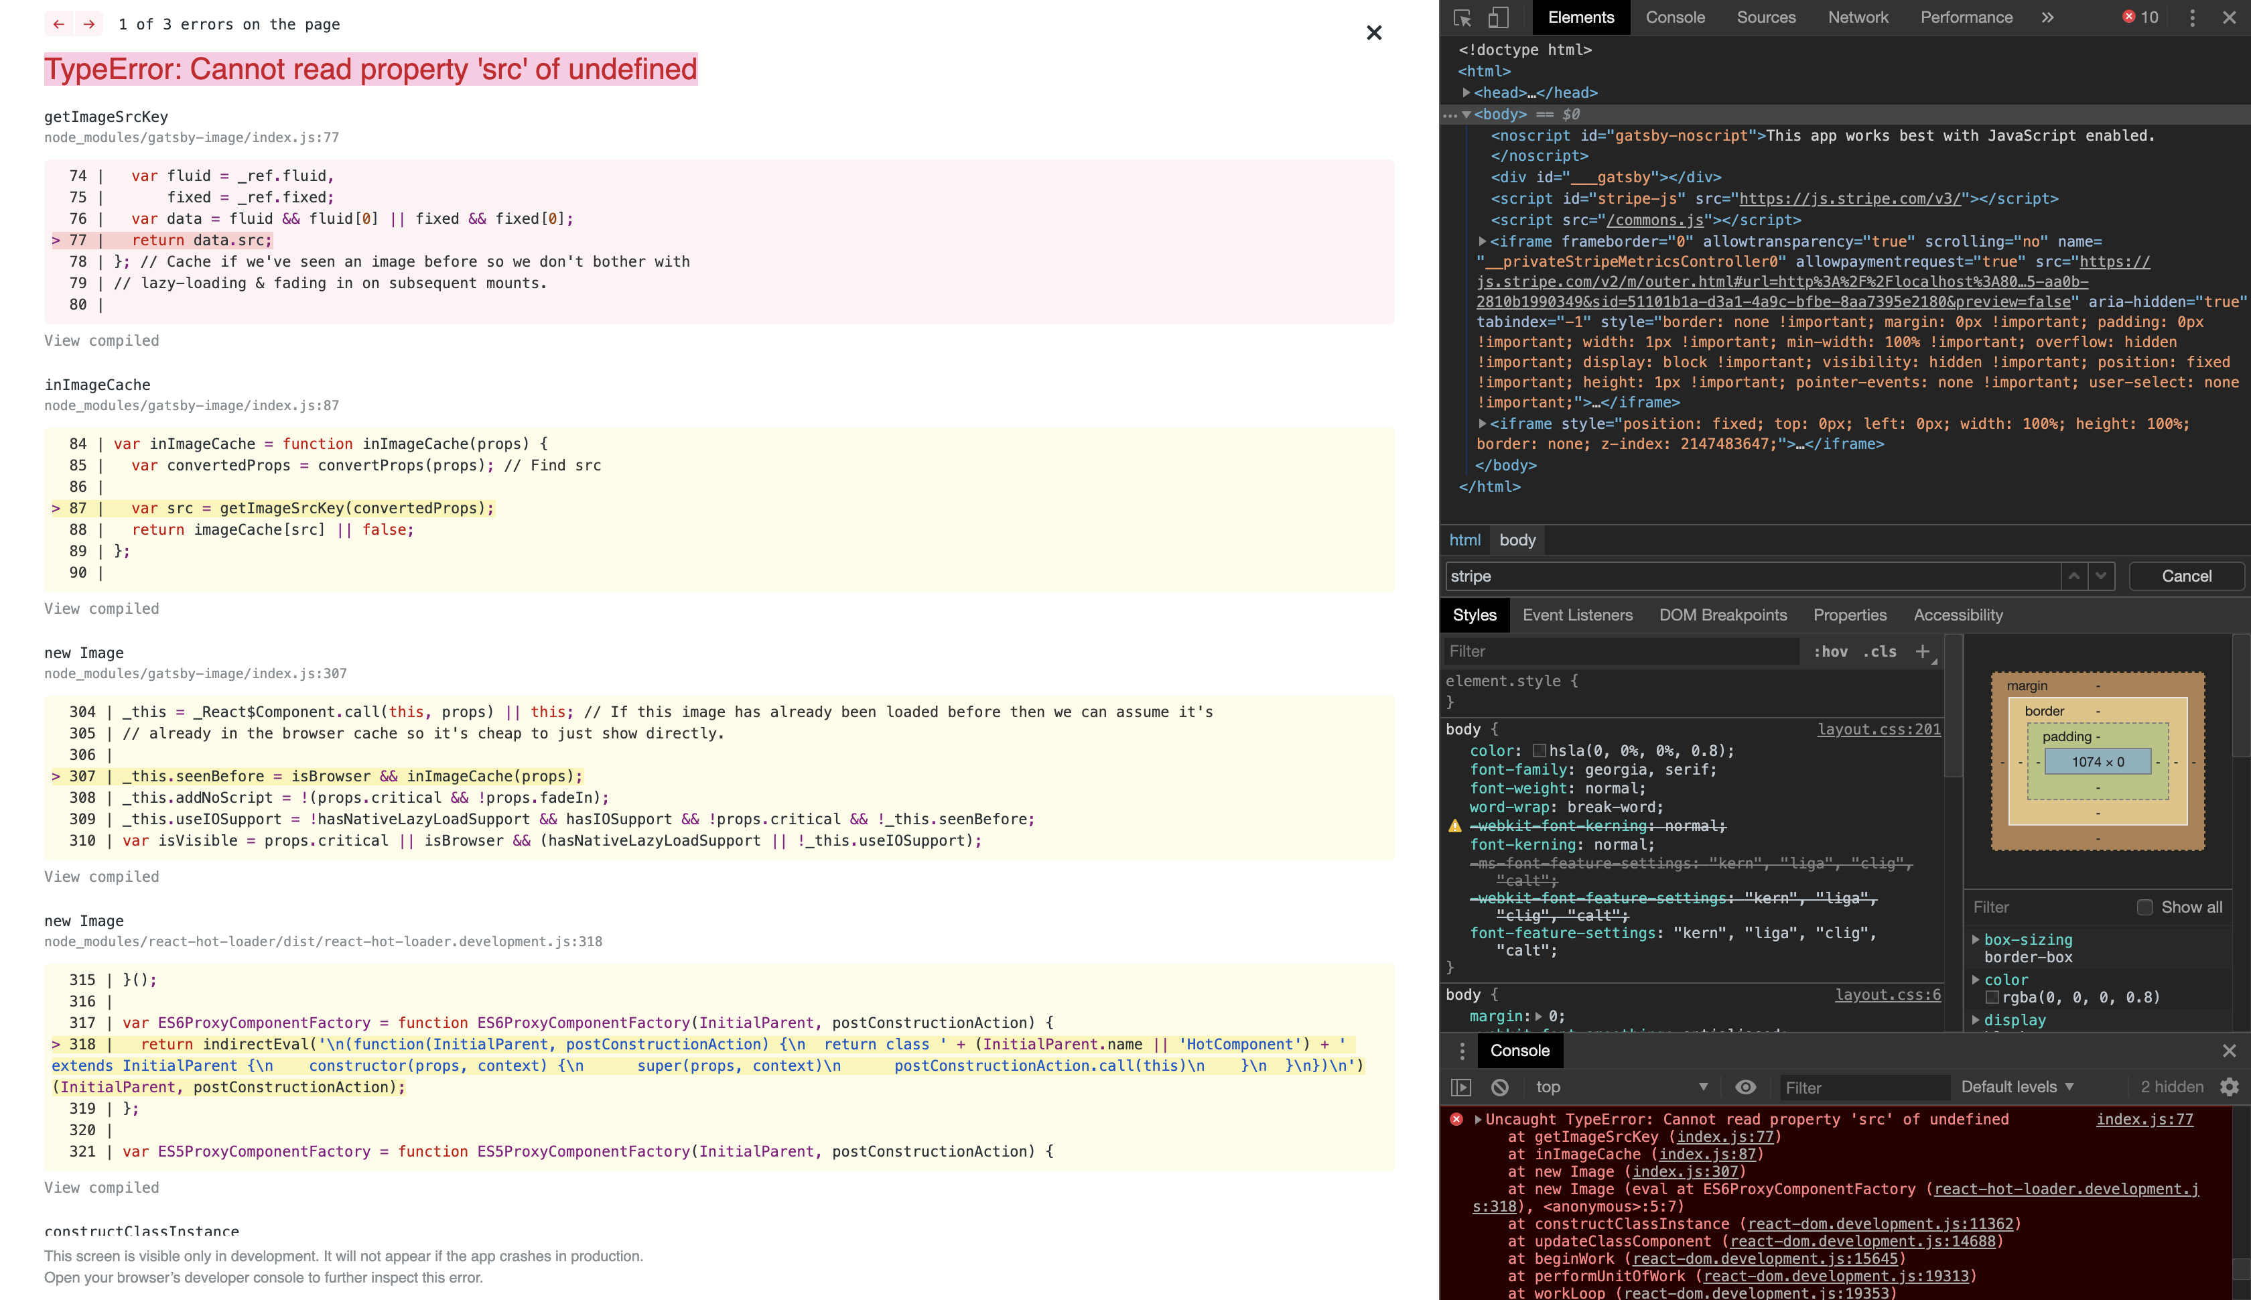Open DevTools kebab menu

[x=2192, y=18]
